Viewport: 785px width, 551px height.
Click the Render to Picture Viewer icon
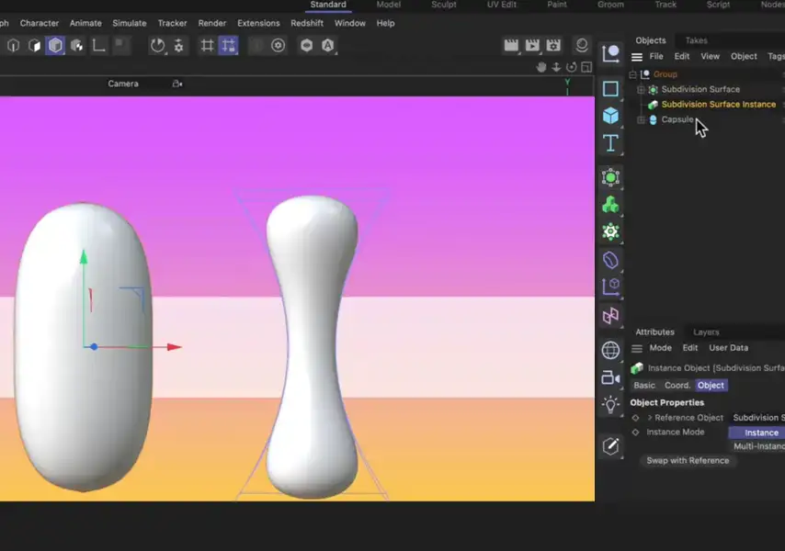click(532, 44)
